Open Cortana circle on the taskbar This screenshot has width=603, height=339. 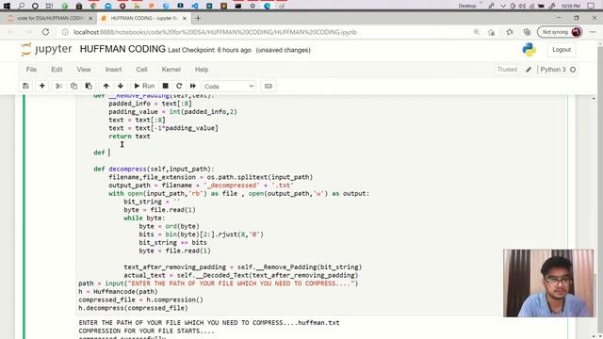pyautogui.click(x=35, y=6)
